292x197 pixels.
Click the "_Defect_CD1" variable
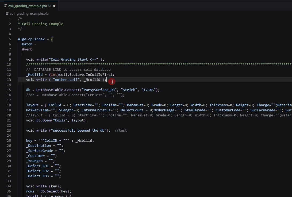37,166
